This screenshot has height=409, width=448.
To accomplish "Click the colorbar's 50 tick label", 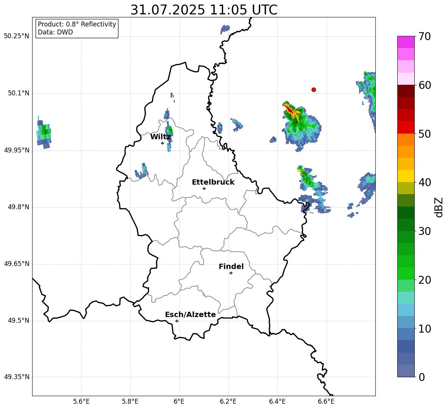I will pos(425,134).
